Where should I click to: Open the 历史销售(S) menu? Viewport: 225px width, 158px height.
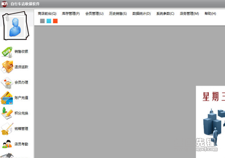(x=118, y=14)
